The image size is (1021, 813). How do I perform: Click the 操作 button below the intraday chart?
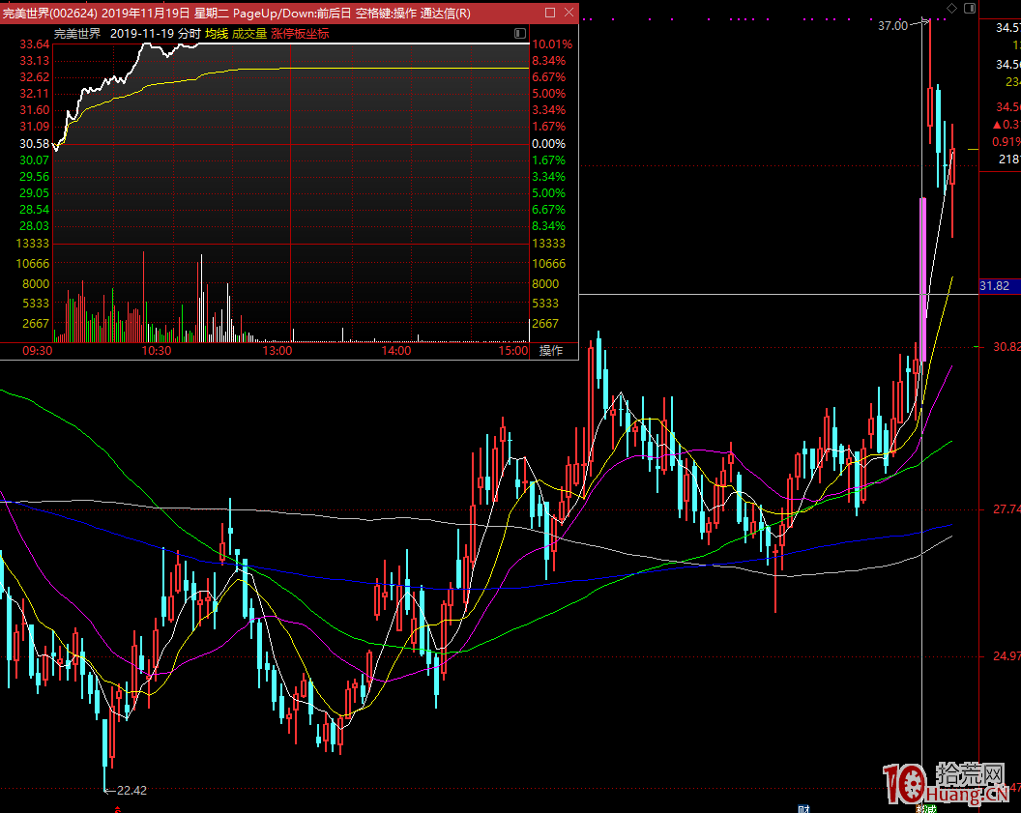click(x=550, y=351)
